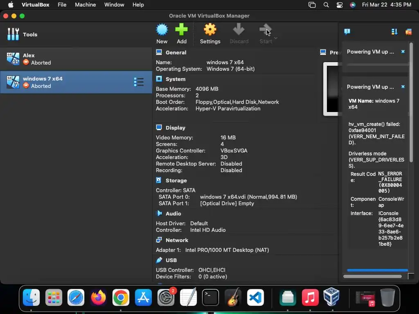
Task: Open App Store from the Dock
Action: pos(143,297)
